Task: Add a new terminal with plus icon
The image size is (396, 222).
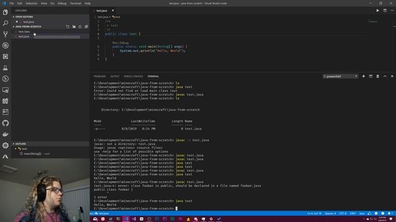Action: [x=363, y=76]
